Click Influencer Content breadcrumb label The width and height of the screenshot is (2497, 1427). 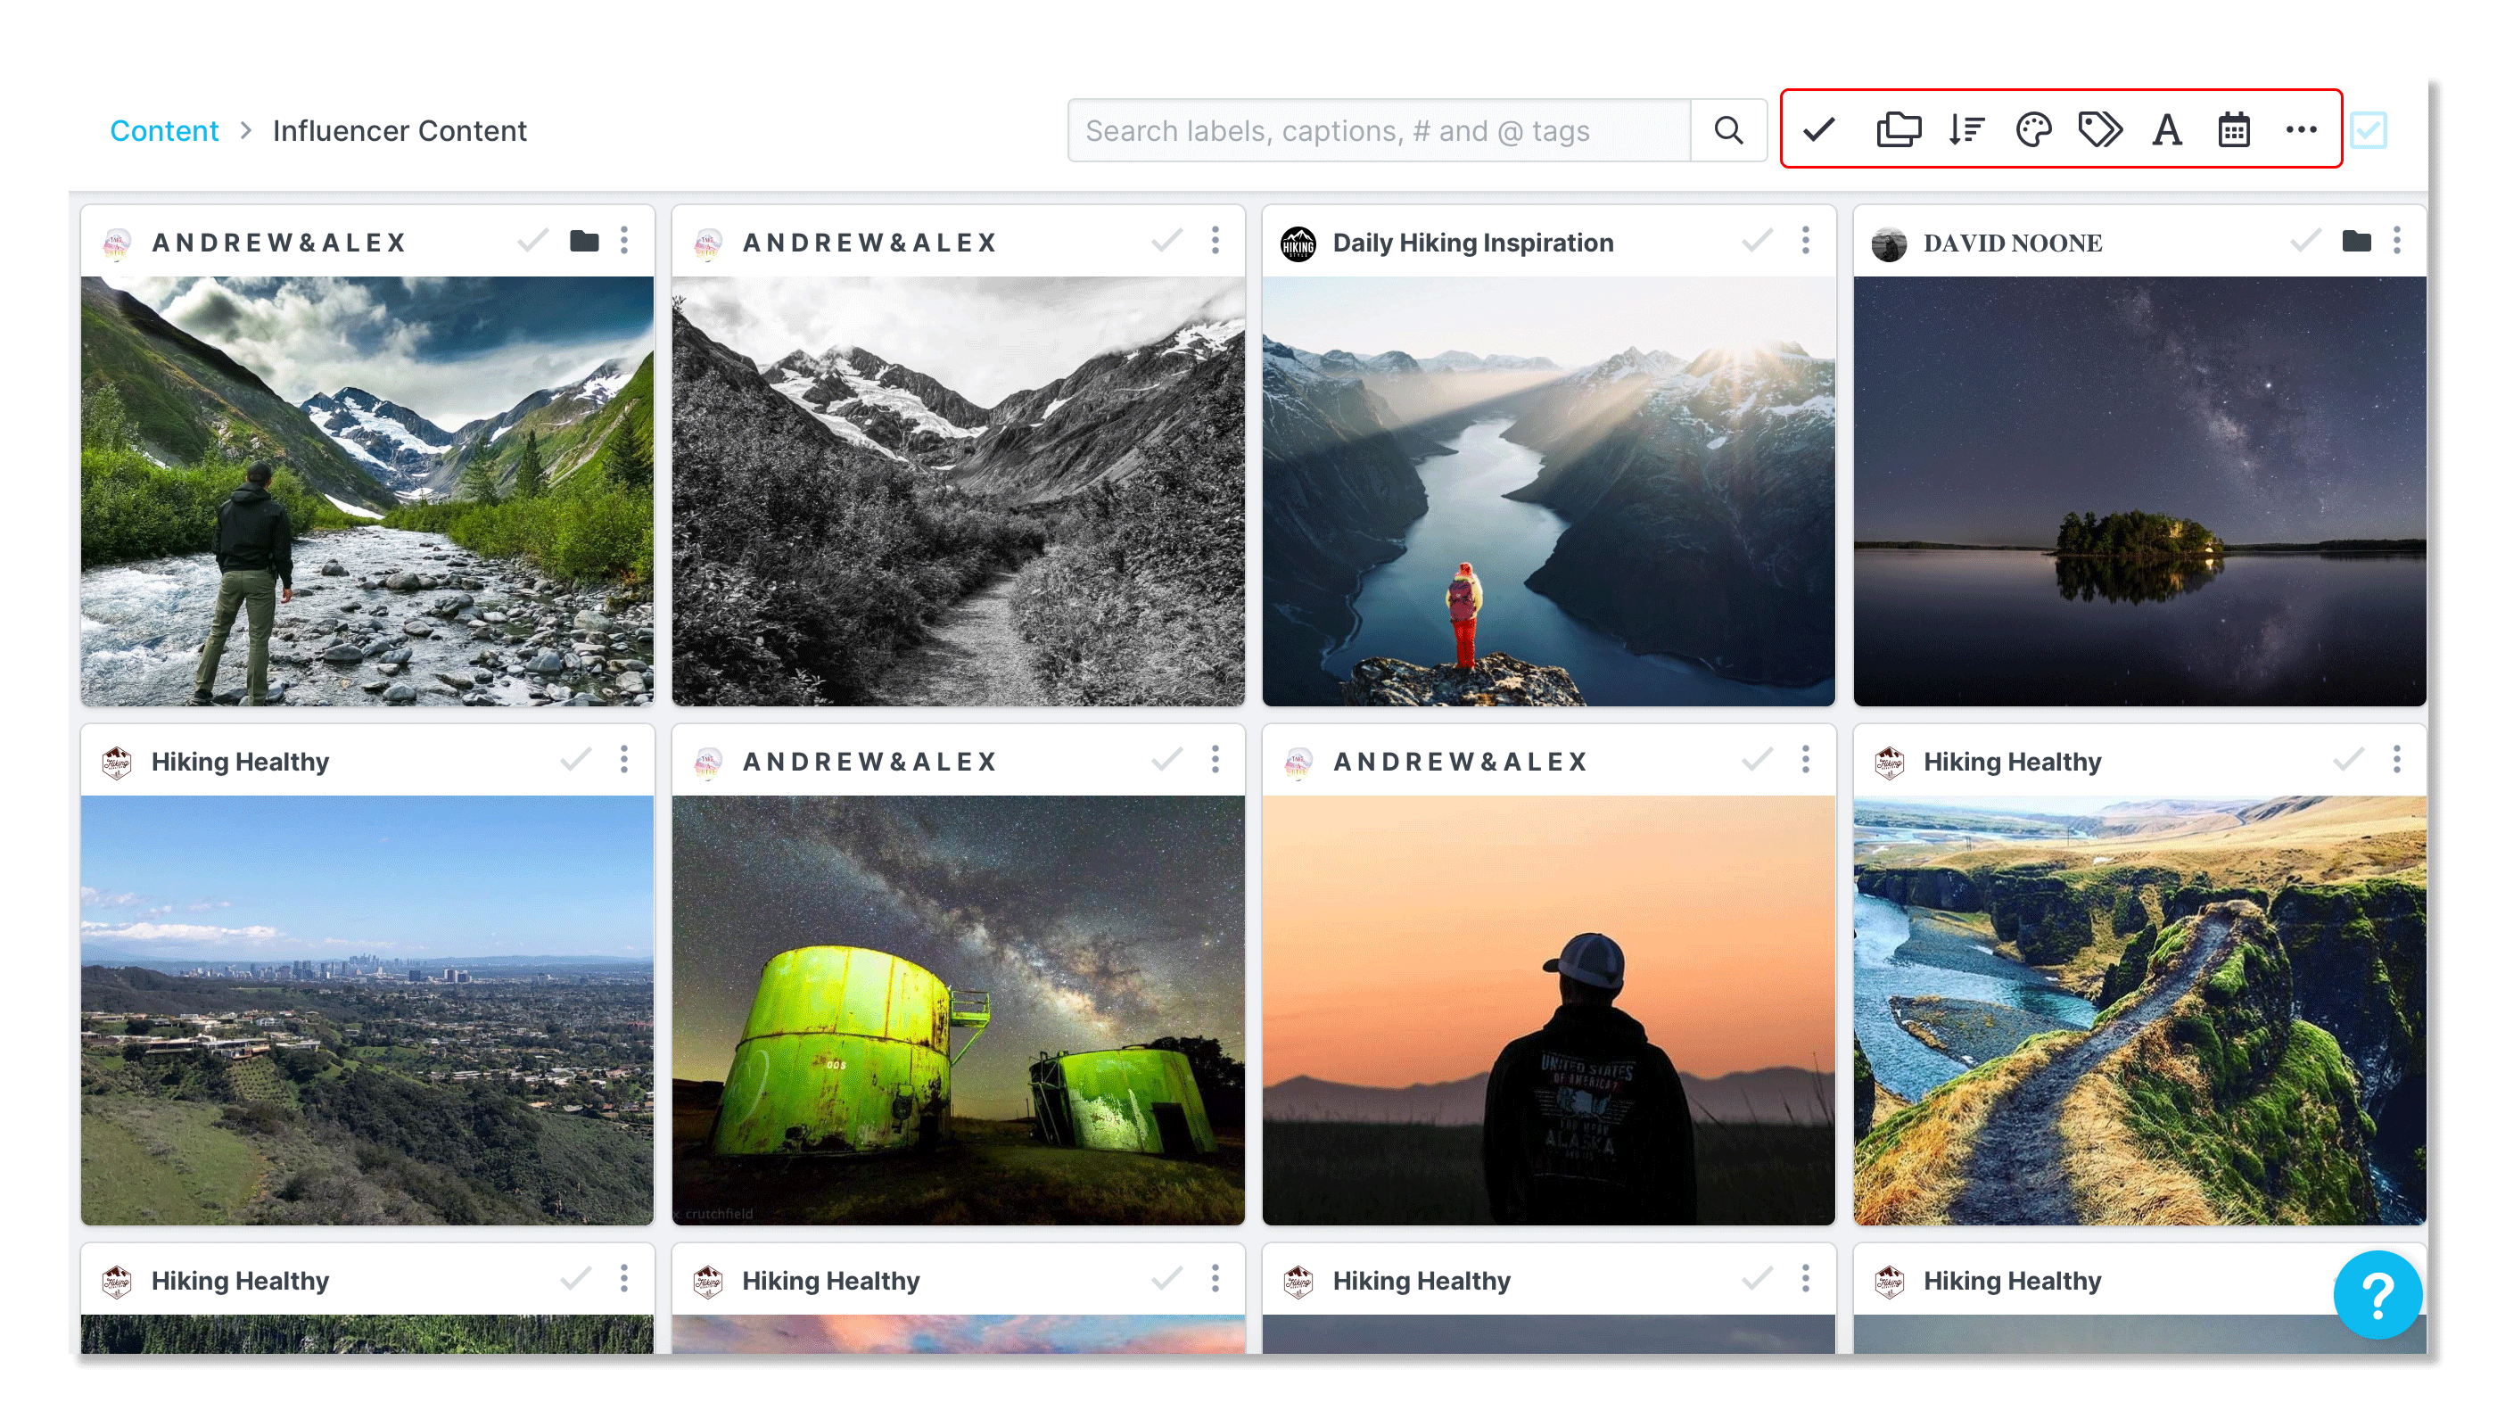399,130
